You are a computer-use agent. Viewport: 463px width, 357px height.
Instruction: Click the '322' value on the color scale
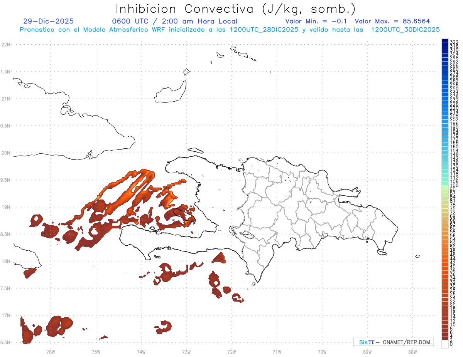[454, 42]
